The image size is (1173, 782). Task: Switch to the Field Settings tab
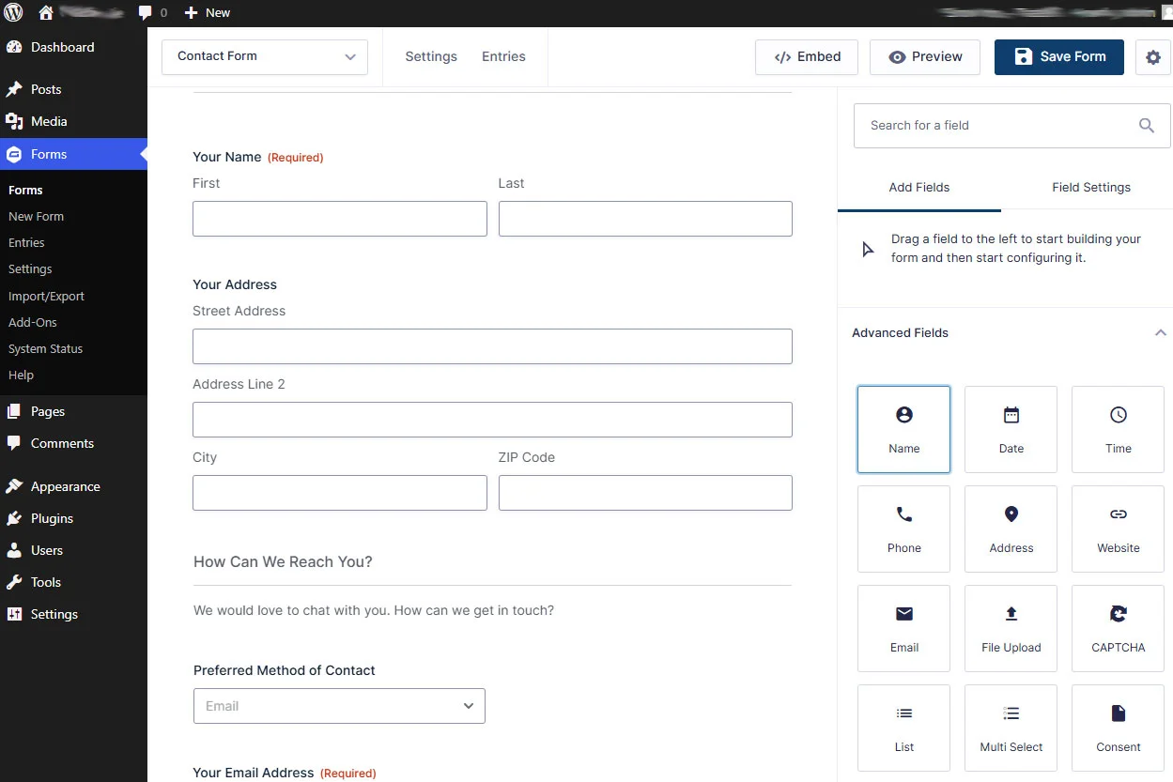[1090, 187]
